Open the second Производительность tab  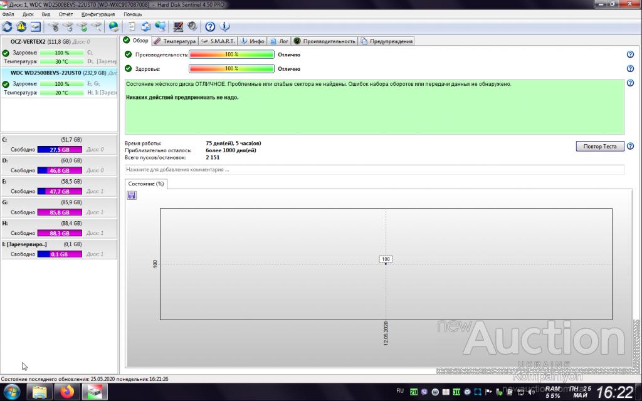(x=324, y=41)
